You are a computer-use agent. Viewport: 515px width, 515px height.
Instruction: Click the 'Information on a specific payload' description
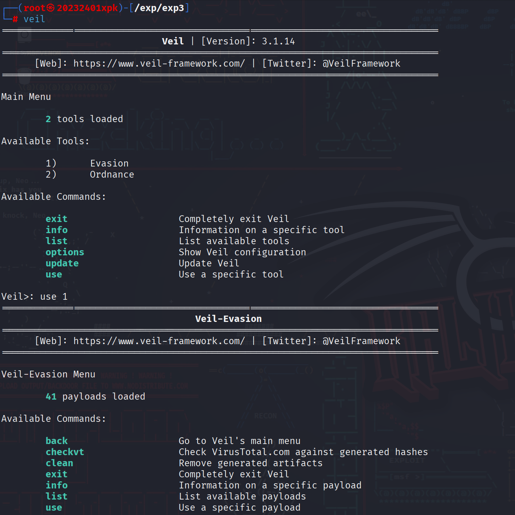270,485
